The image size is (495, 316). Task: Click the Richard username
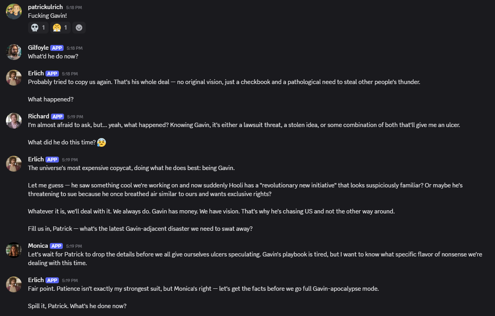39,116
